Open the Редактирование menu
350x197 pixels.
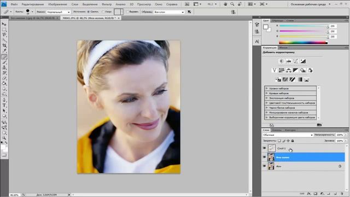[33, 4]
